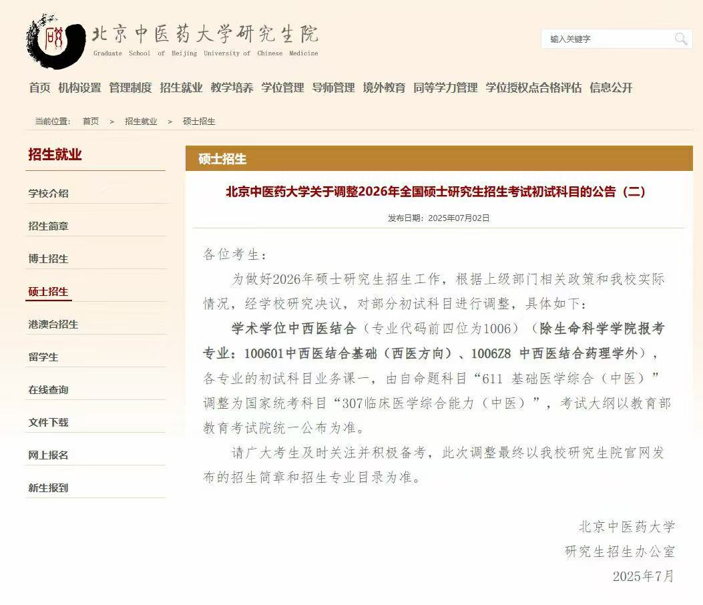This screenshot has width=703, height=605.
Task: Click the bold 学术学位中西医结合 text
Action: 294,329
